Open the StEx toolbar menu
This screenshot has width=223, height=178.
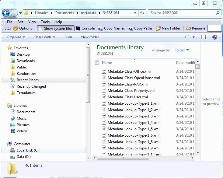(8, 28)
